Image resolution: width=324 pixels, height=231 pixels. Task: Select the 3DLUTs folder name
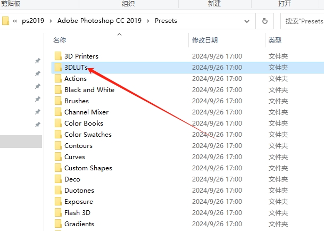click(x=76, y=68)
